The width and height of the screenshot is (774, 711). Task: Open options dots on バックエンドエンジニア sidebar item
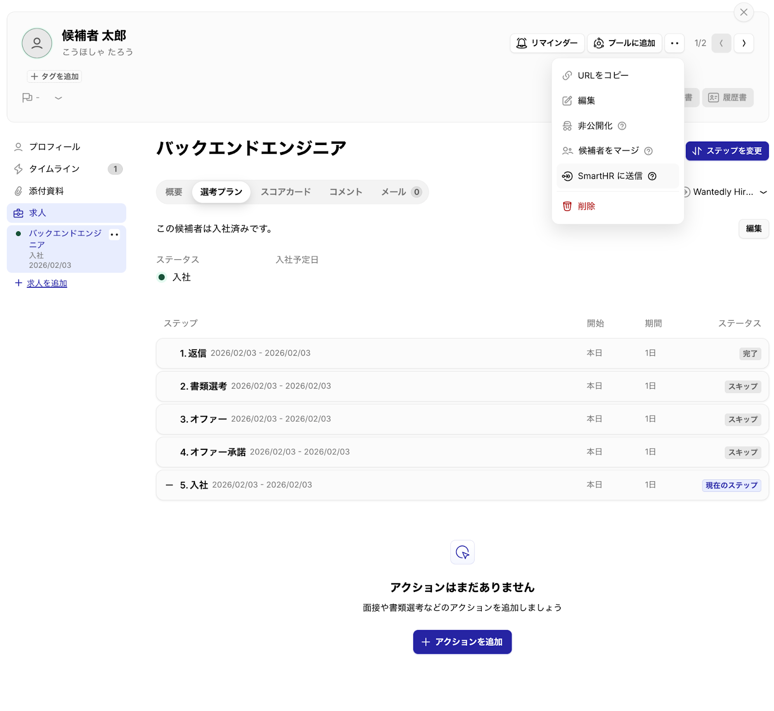(114, 235)
